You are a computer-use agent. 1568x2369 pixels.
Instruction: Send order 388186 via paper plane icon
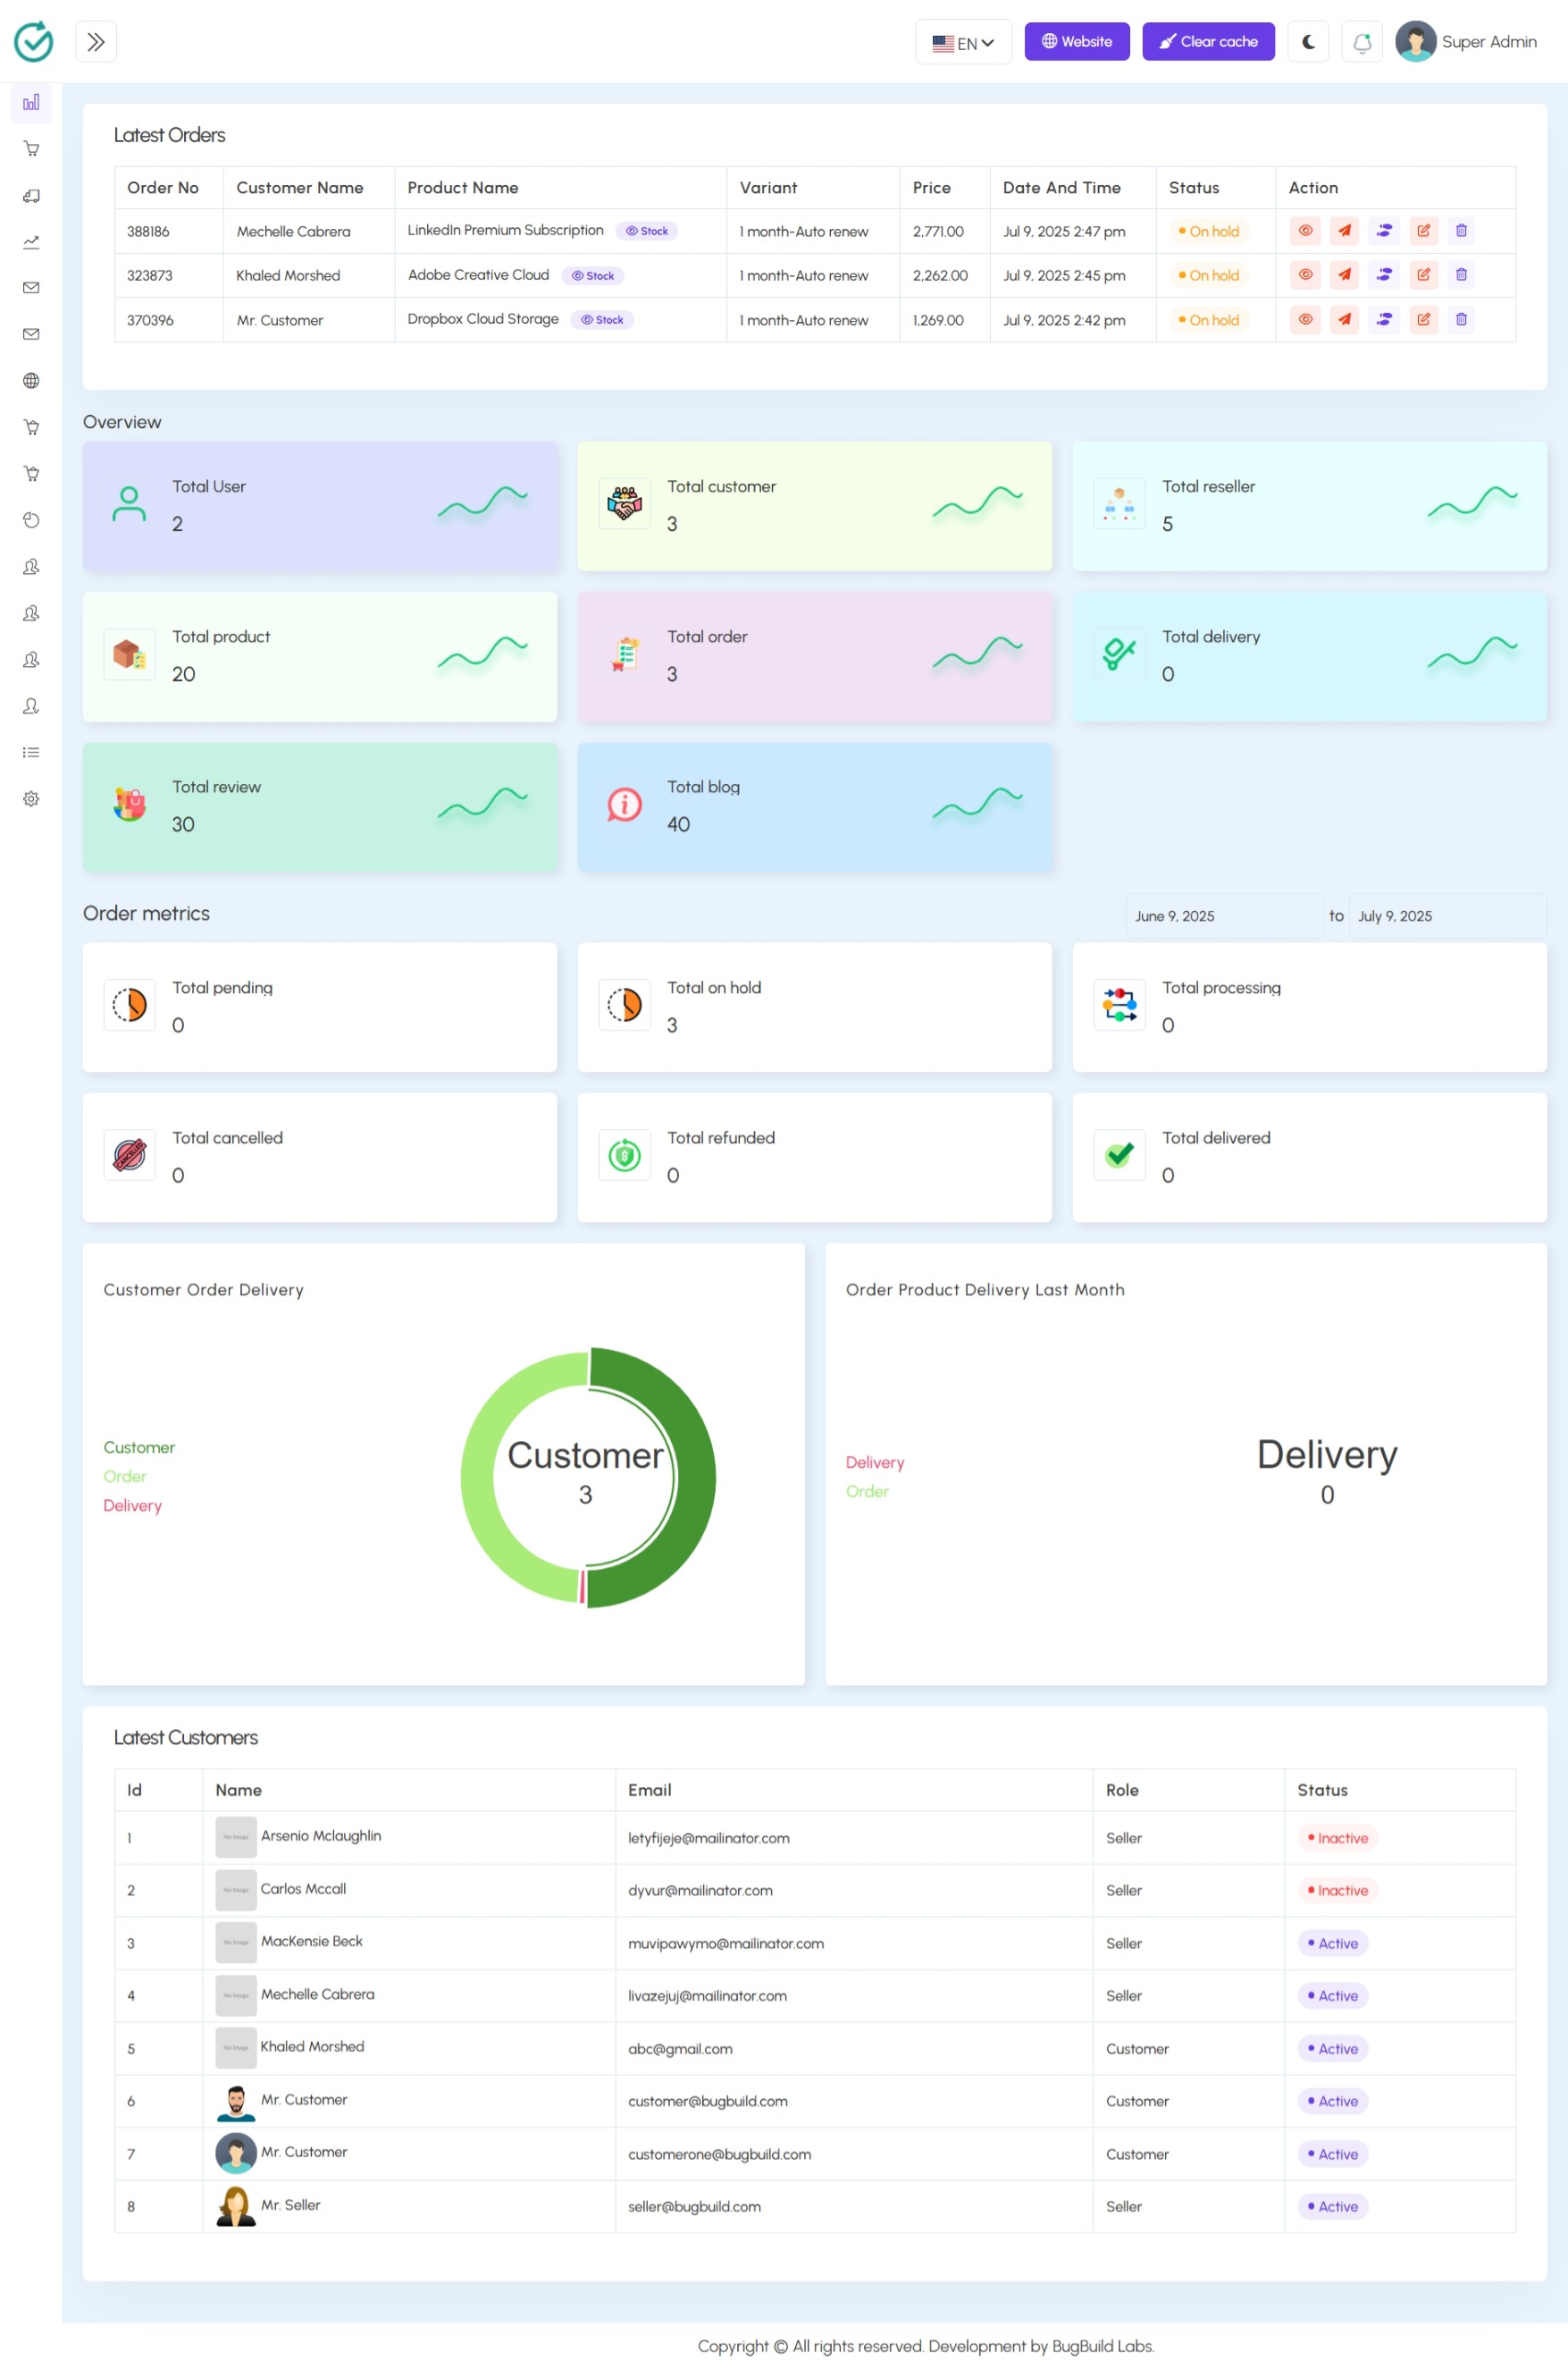pyautogui.click(x=1344, y=232)
